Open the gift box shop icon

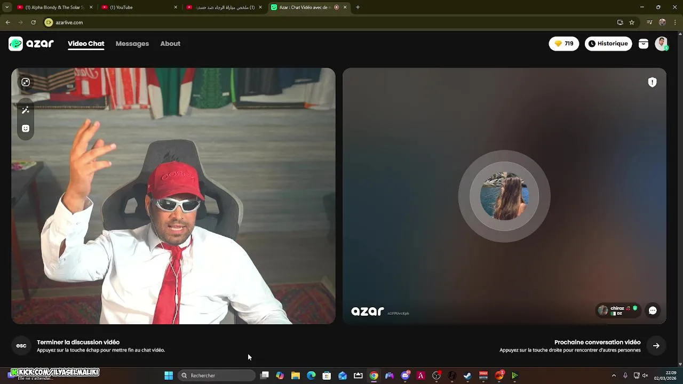(x=644, y=44)
